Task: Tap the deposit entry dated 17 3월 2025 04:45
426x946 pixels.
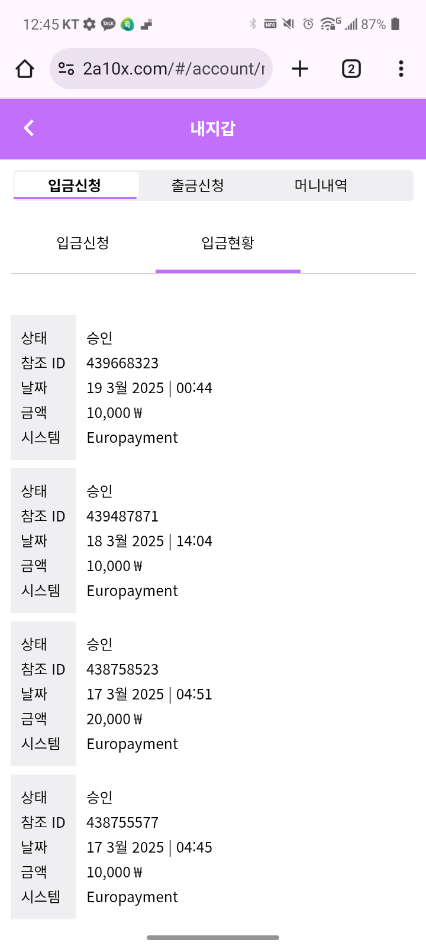Action: [149, 847]
